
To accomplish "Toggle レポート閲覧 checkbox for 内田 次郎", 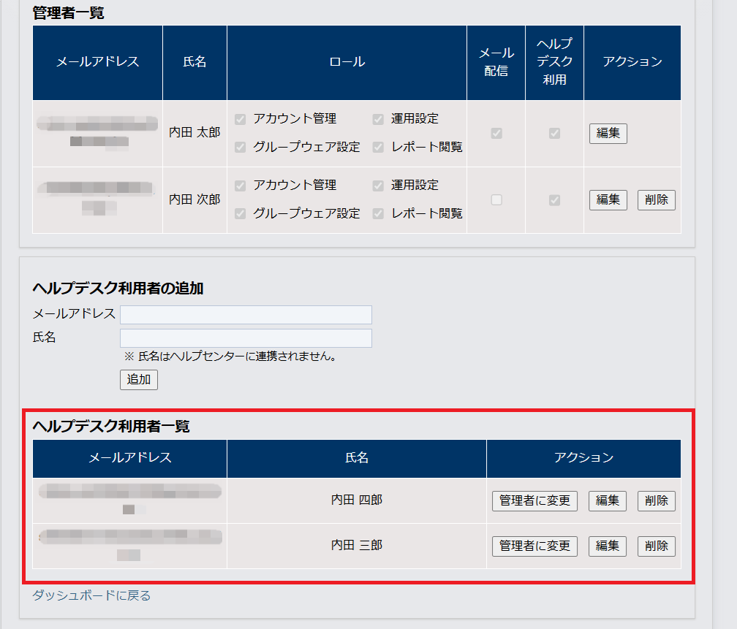I will coord(378,213).
